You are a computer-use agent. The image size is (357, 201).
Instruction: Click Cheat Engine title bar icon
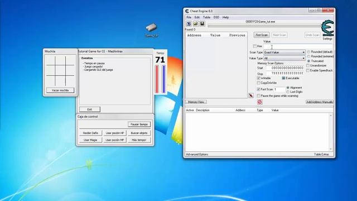click(x=187, y=11)
